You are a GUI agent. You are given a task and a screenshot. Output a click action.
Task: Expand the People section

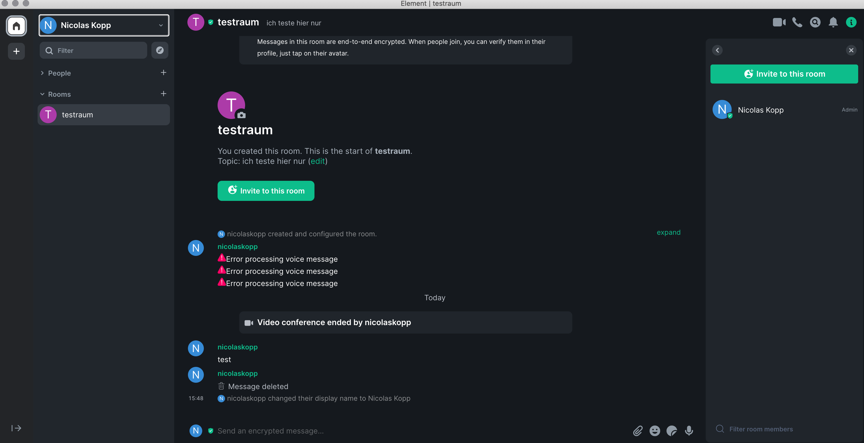(59, 73)
